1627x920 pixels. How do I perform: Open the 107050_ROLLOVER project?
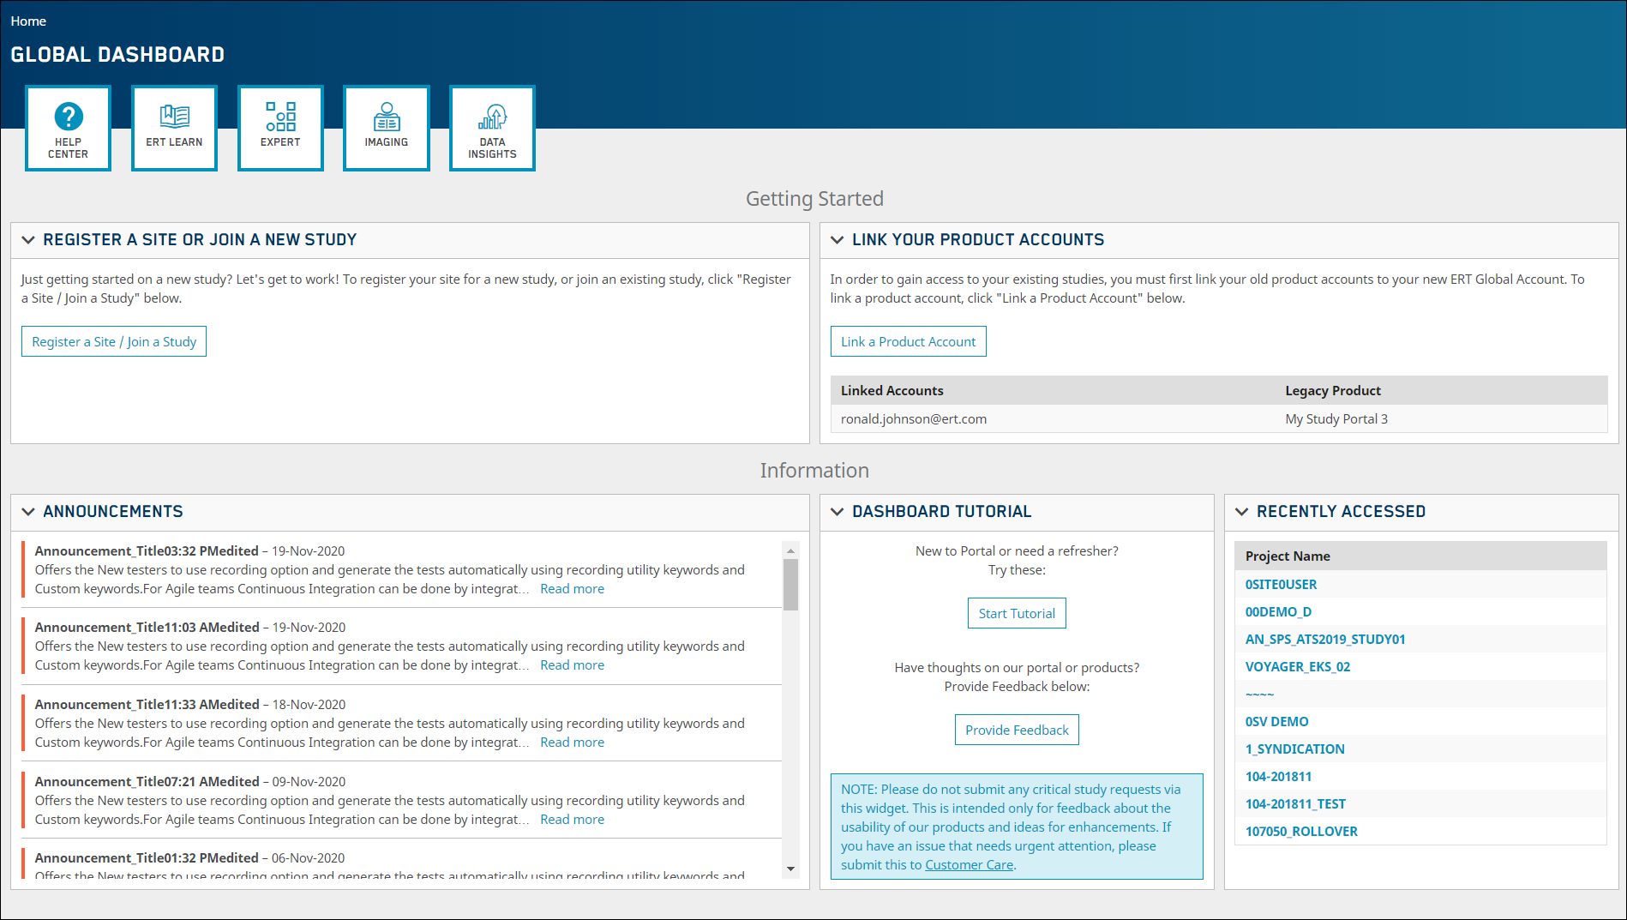click(1301, 832)
